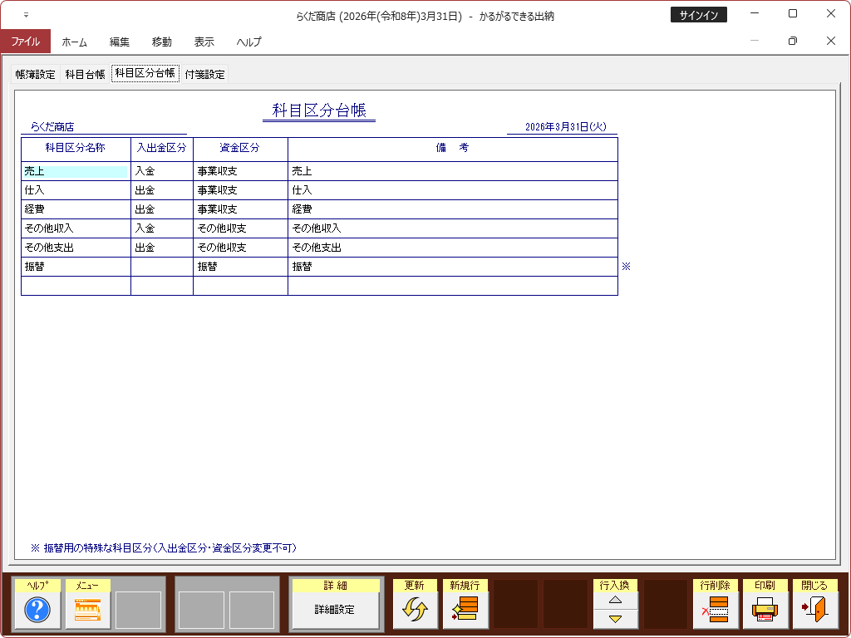Open the ファイル menu
This screenshot has height=638, width=851.
click(x=25, y=42)
